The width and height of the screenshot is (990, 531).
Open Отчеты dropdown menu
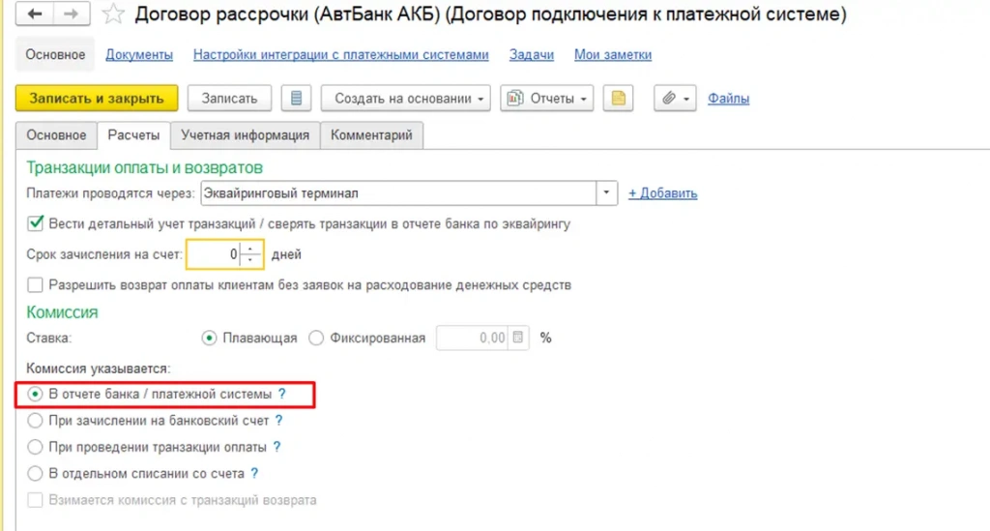547,99
